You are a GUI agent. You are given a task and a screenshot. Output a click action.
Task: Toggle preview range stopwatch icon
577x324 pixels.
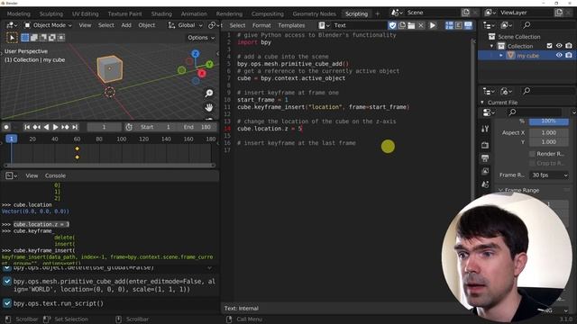[129, 127]
